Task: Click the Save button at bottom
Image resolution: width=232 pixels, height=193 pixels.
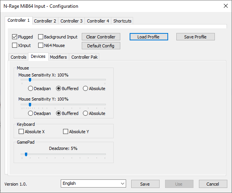Action: [145, 184]
